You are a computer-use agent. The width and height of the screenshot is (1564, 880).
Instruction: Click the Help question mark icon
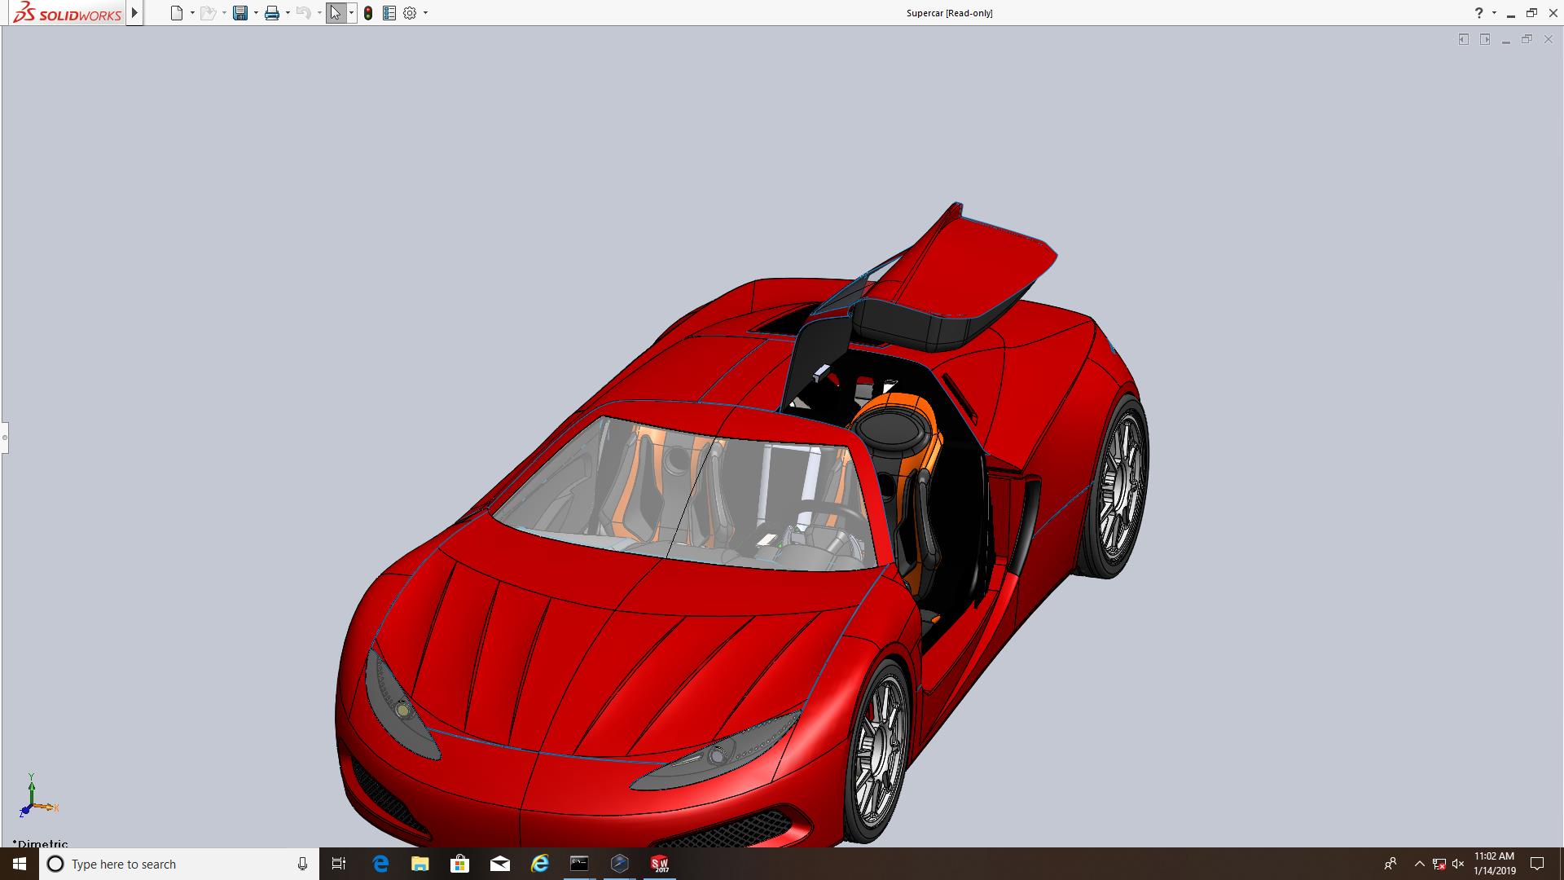click(1478, 13)
